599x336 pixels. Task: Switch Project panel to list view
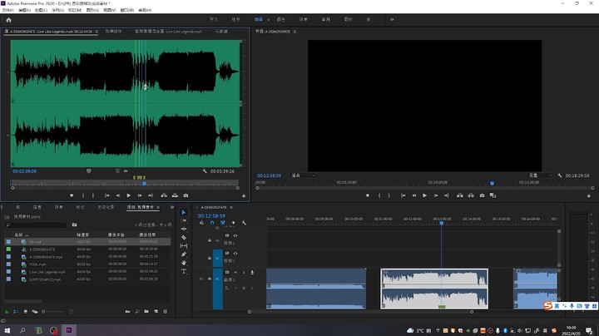16,312
